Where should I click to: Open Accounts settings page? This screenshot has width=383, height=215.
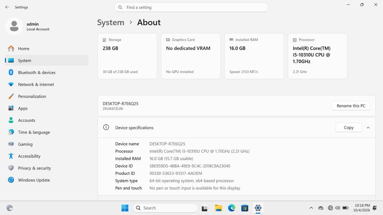(x=47, y=120)
